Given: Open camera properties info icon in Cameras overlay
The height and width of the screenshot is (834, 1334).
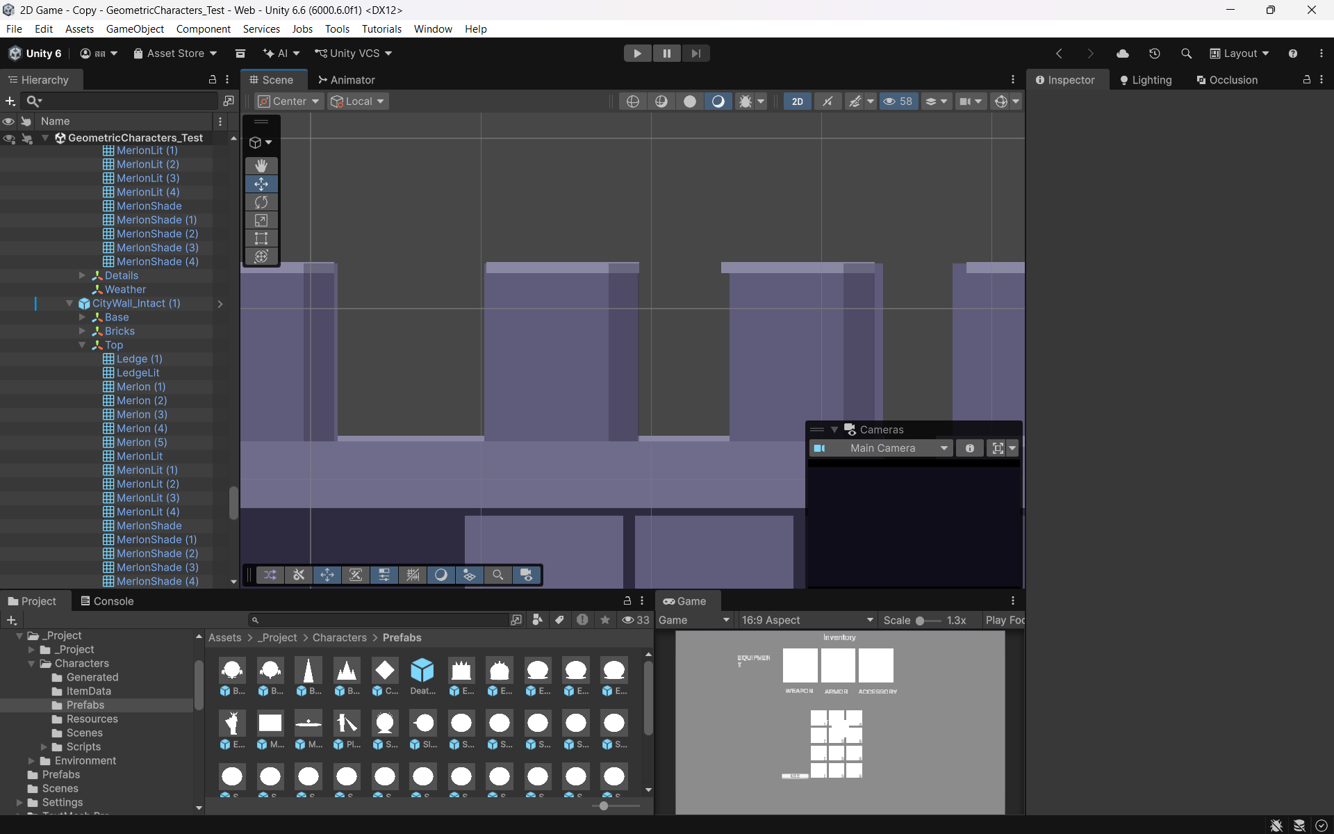Looking at the screenshot, I should tap(969, 448).
